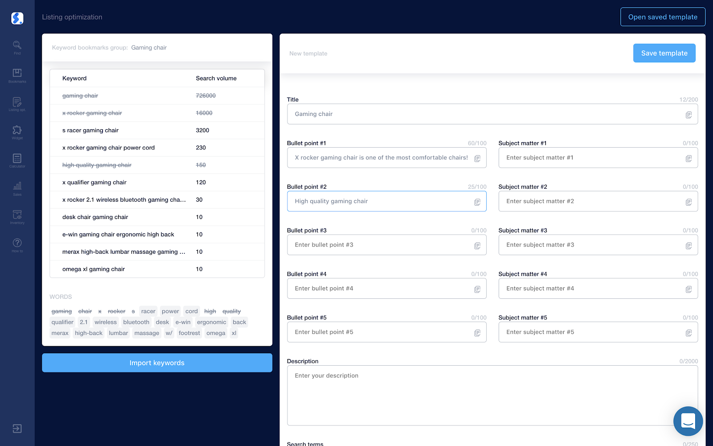The image size is (713, 446).
Task: Open the Widget sidebar item
Action: coord(17,132)
